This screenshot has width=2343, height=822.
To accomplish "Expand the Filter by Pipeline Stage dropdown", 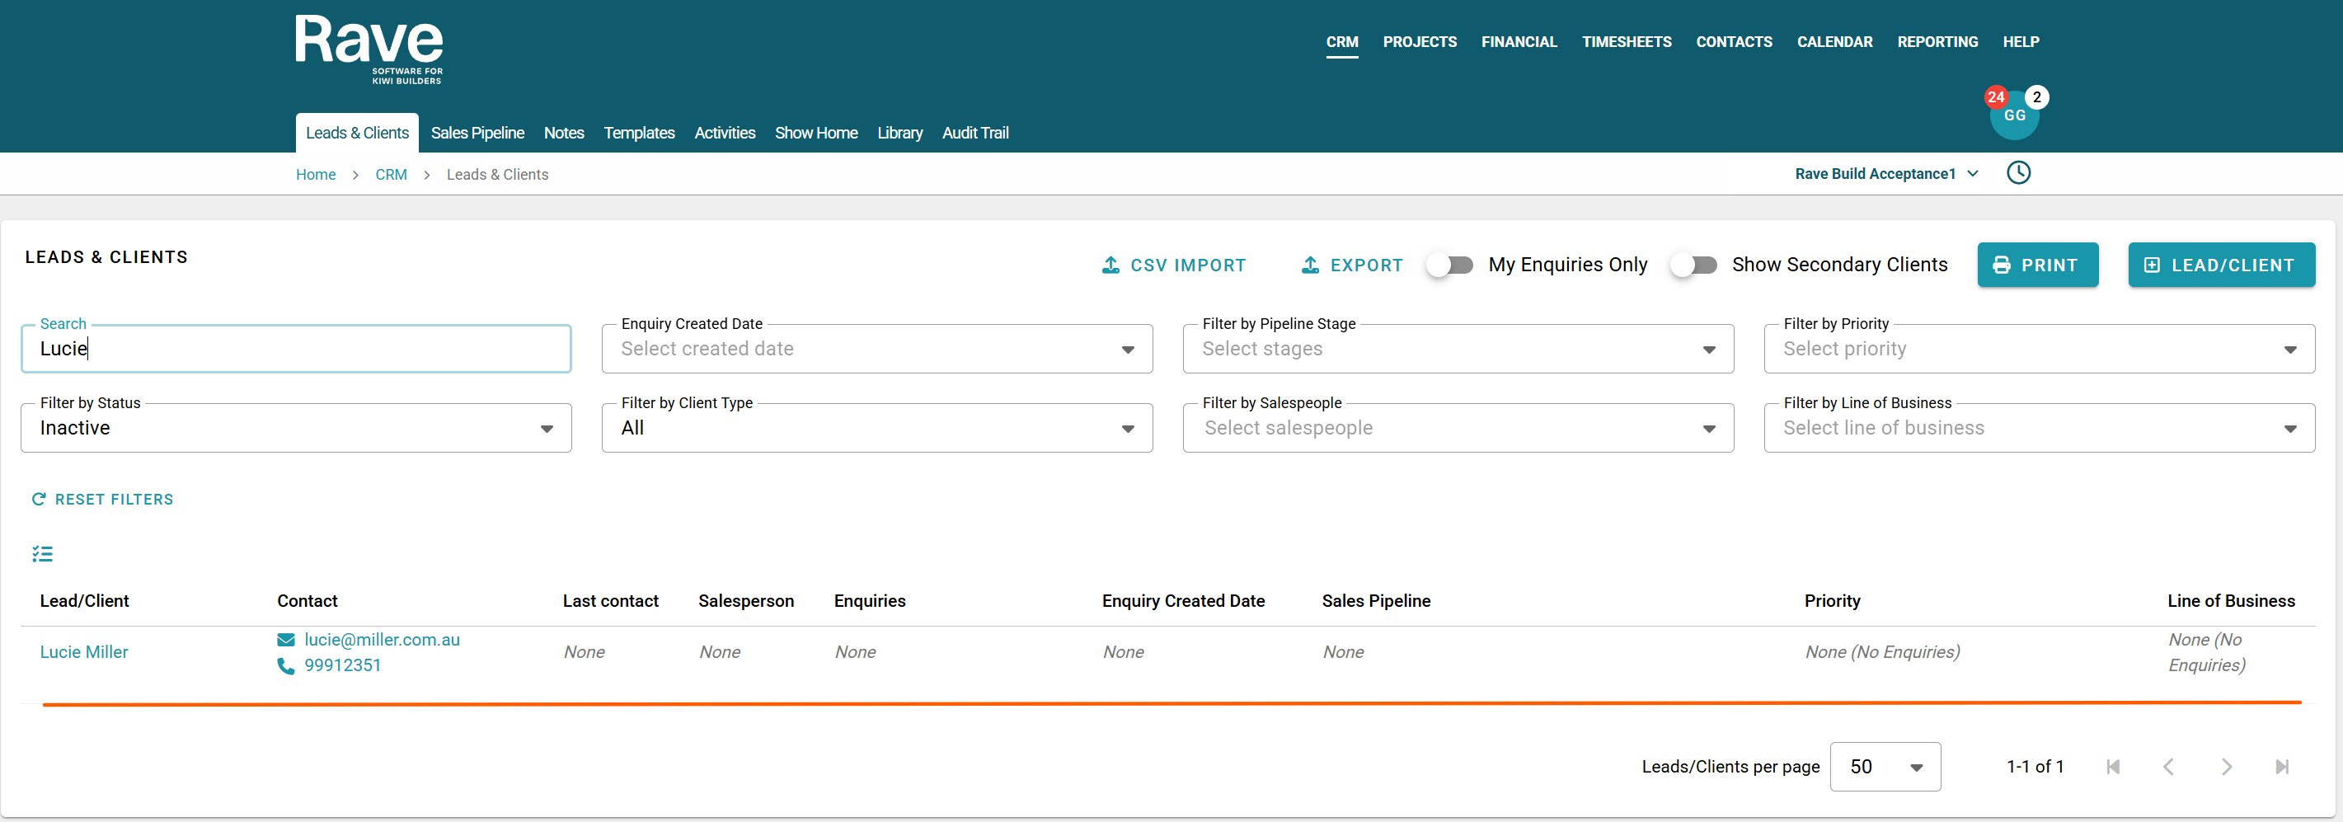I will click(x=1457, y=350).
